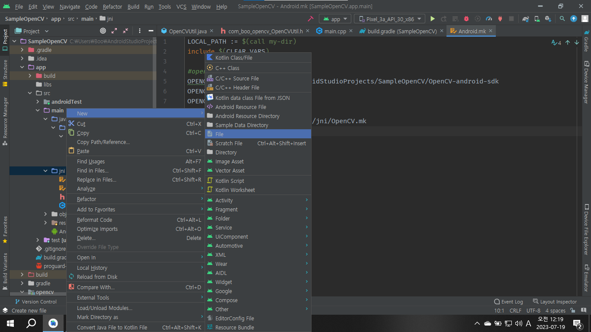Select C/C++ Source File
591x332 pixels.
point(258,78)
